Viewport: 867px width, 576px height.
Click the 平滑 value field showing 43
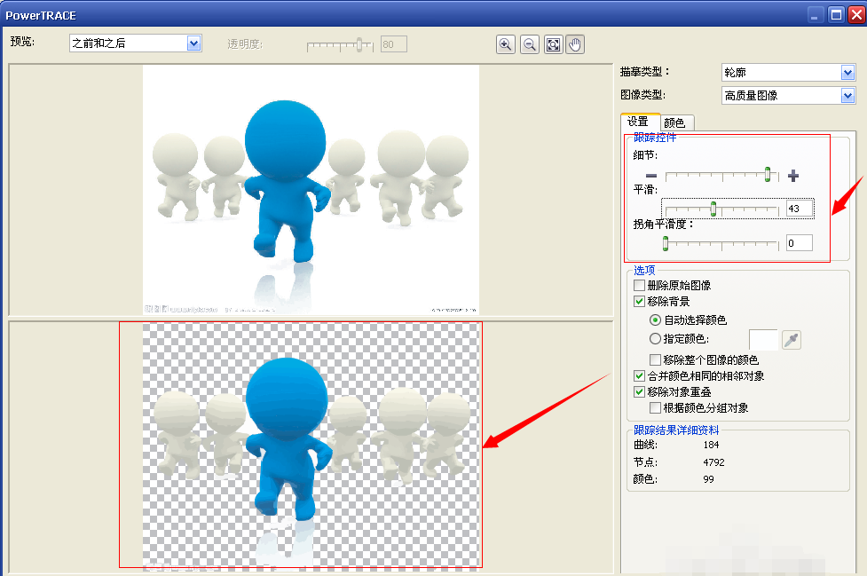[798, 208]
